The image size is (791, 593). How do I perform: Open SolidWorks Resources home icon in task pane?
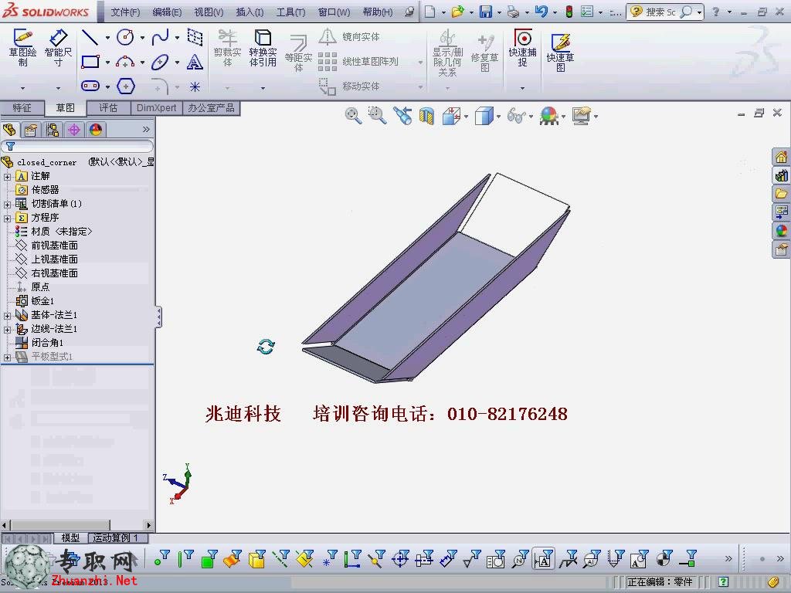pos(782,158)
